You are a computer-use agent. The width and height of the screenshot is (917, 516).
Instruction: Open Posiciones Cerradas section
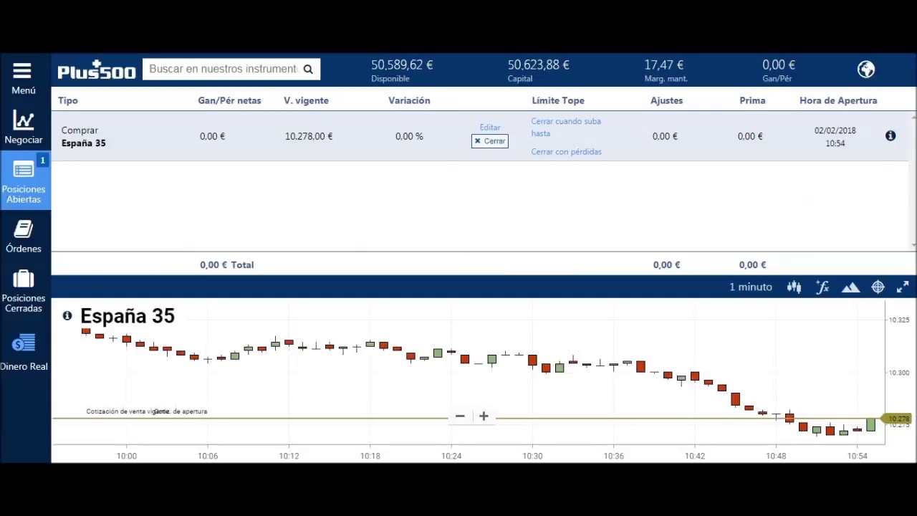(24, 291)
